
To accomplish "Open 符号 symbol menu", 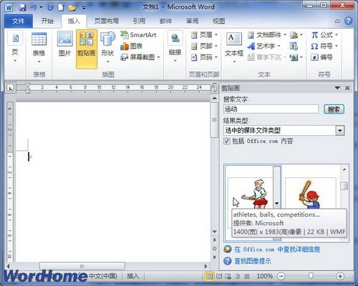I will point(324,46).
